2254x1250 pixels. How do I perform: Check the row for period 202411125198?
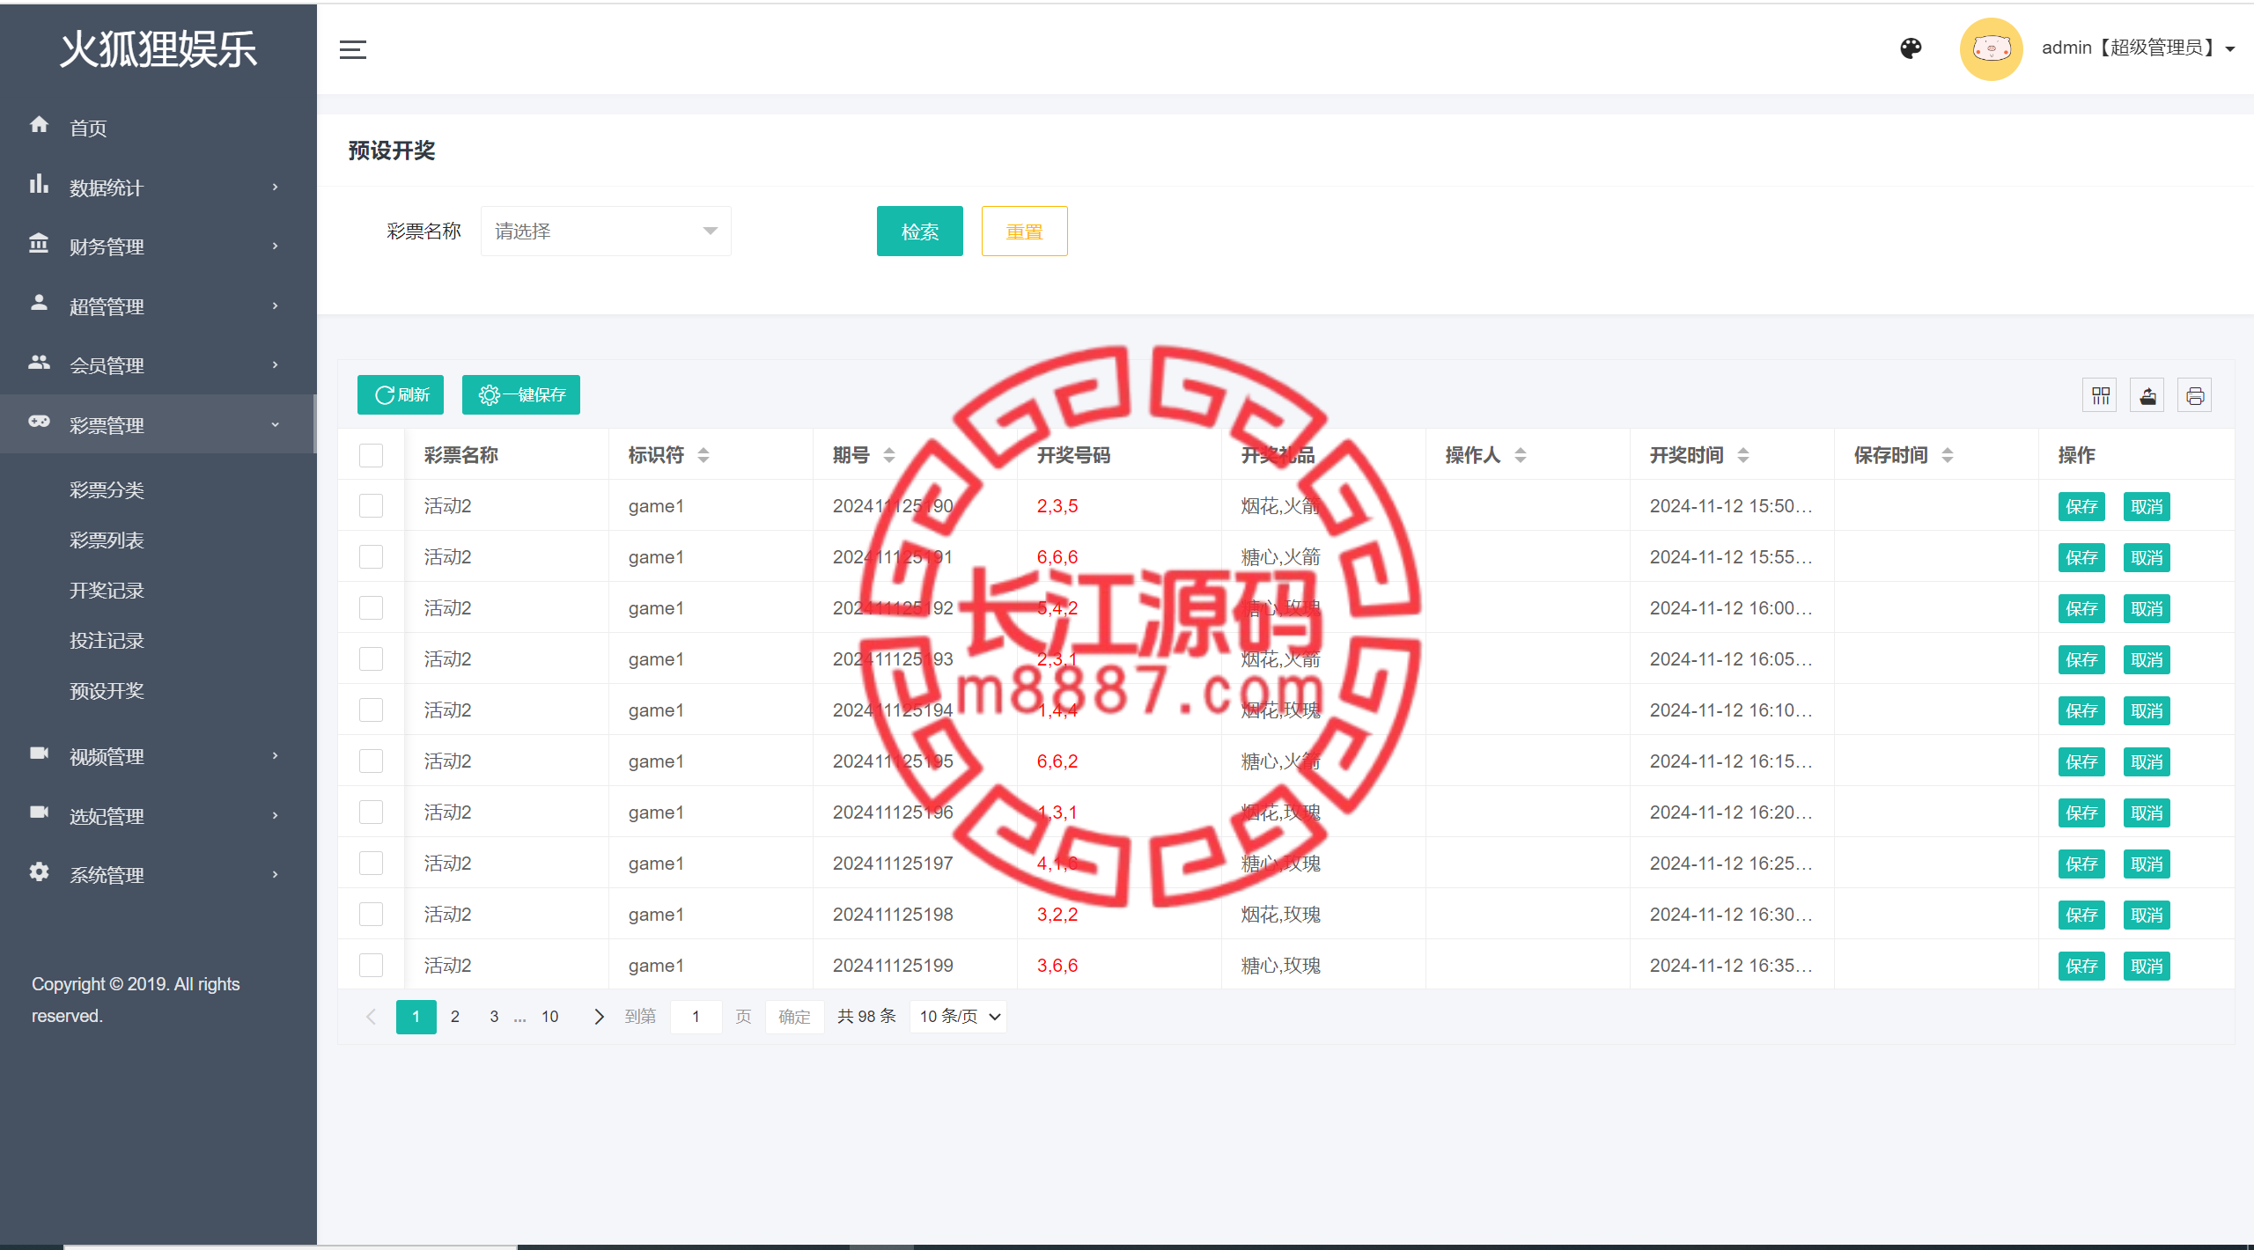pos(372,915)
